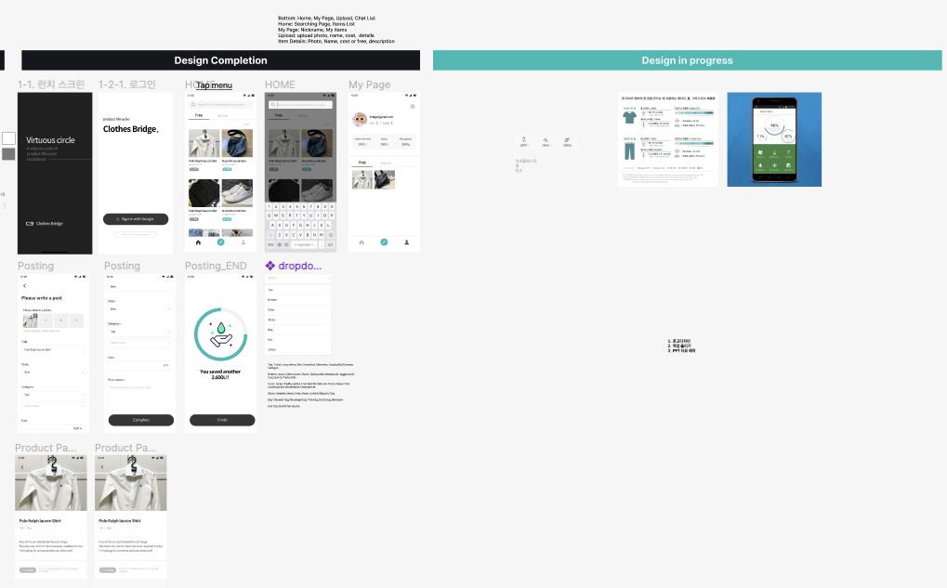
Task: Click the search magnifier in HOME keyboard frame
Action: [x=273, y=104]
